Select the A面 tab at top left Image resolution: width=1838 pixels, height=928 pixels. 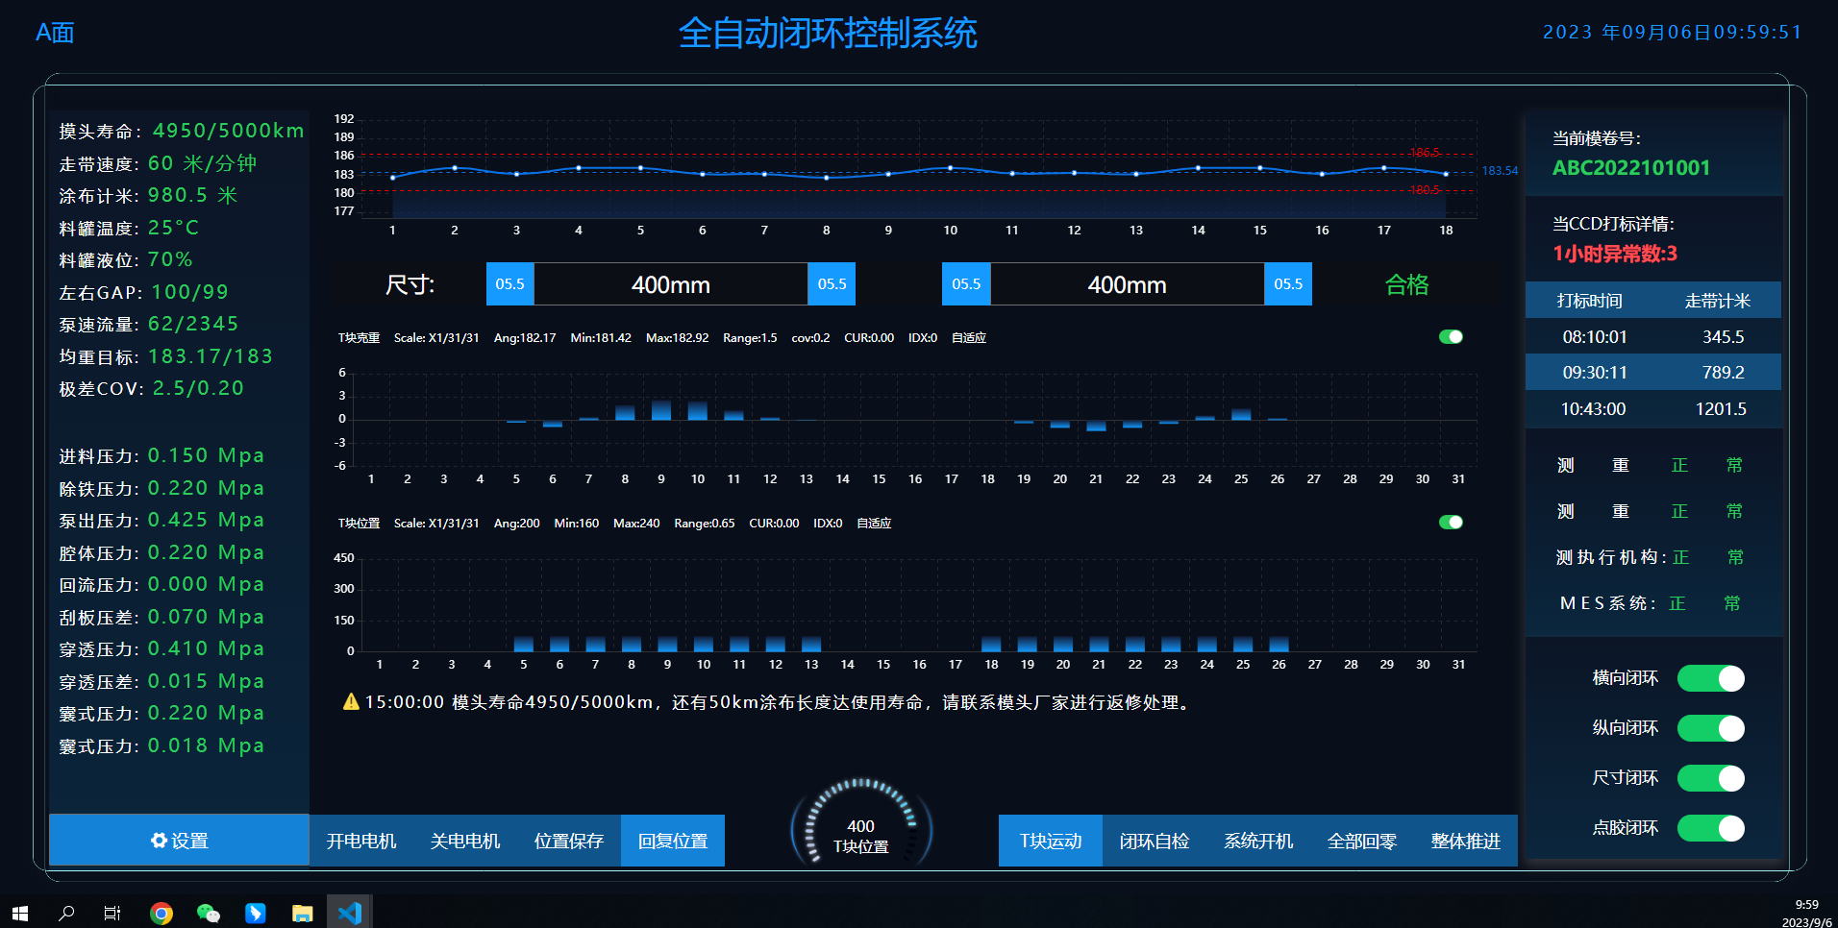[53, 32]
